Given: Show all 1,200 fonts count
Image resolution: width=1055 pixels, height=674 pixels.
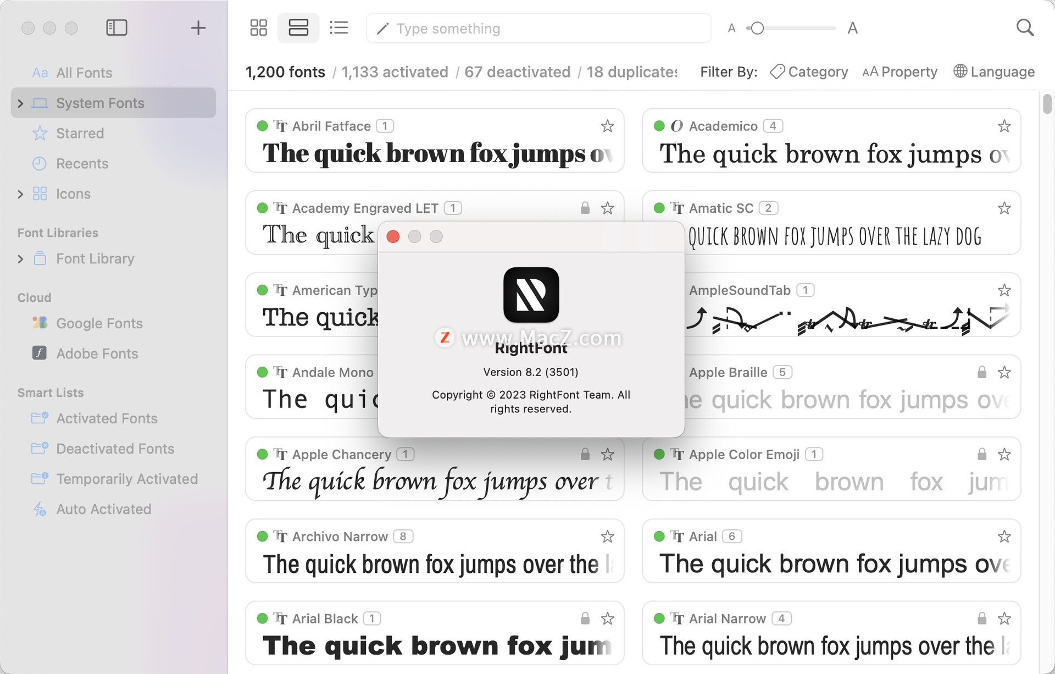Looking at the screenshot, I should (x=285, y=72).
